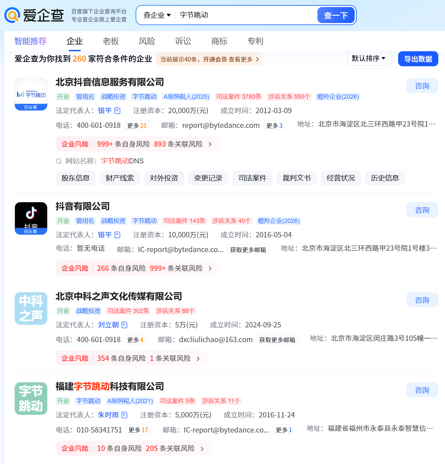445x464 pixels.
Task: Expand 更多4 phones for 北京中科之声
Action: click(135, 340)
